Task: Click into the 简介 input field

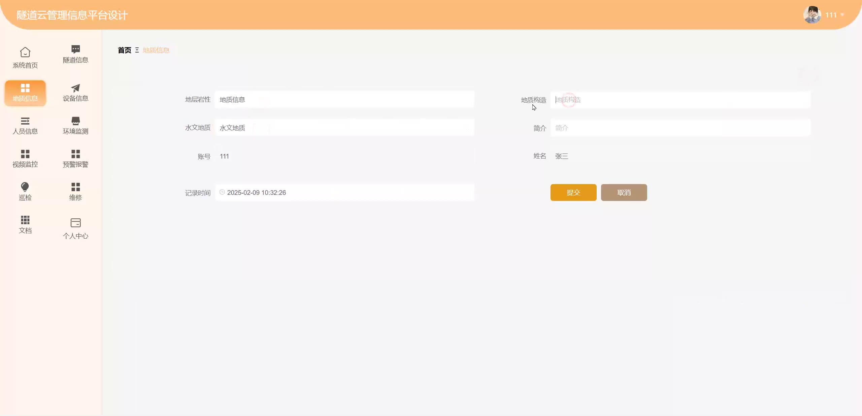Action: click(680, 128)
